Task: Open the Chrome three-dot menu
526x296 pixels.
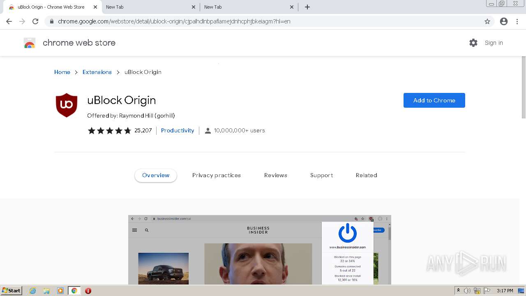Action: pos(517,21)
